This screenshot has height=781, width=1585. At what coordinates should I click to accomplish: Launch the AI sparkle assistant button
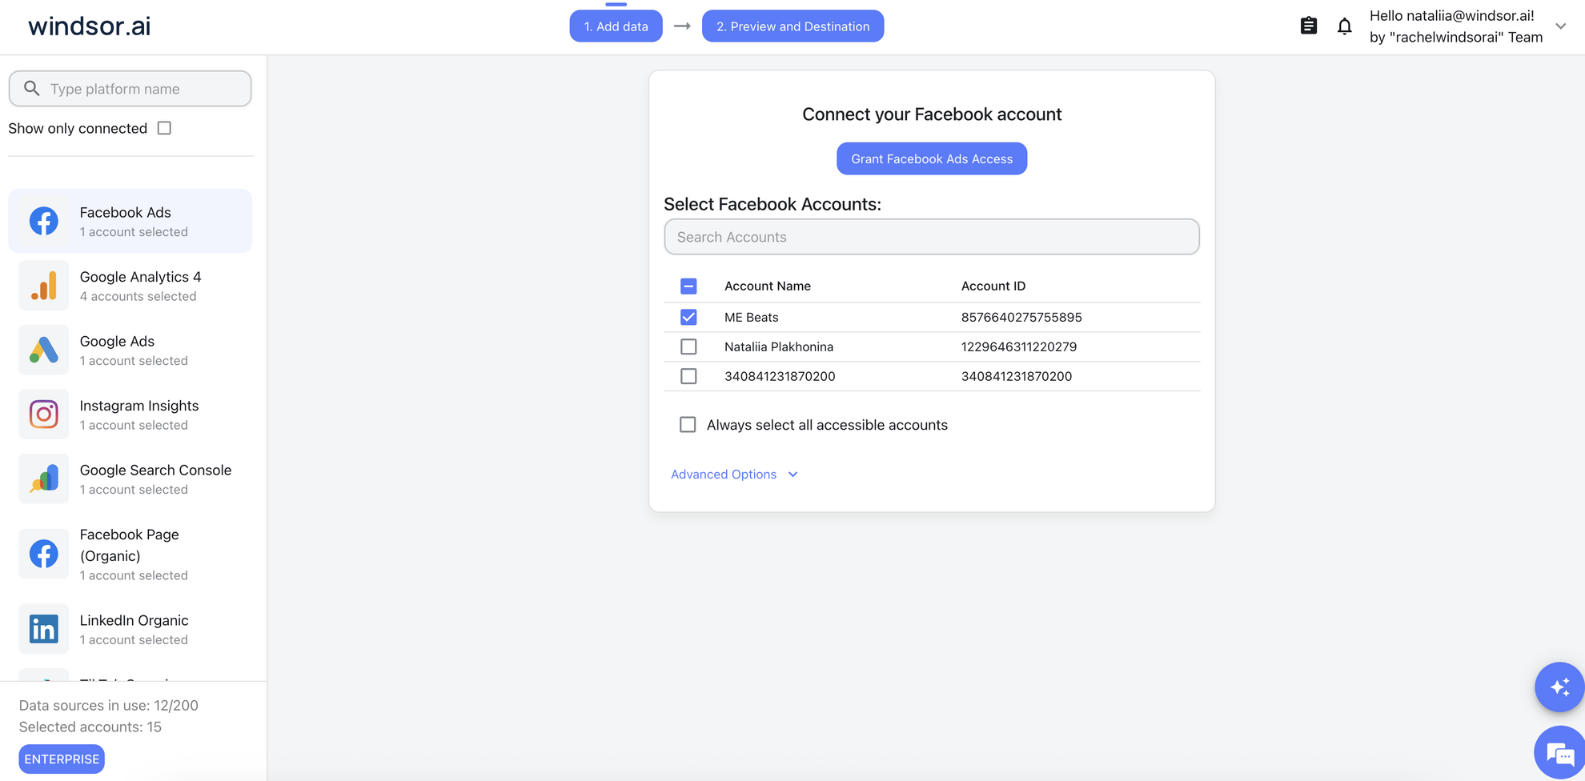click(x=1559, y=687)
